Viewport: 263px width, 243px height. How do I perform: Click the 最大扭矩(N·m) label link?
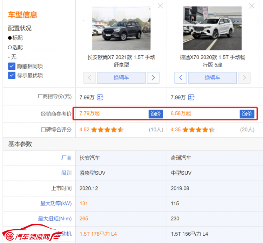click(x=55, y=218)
